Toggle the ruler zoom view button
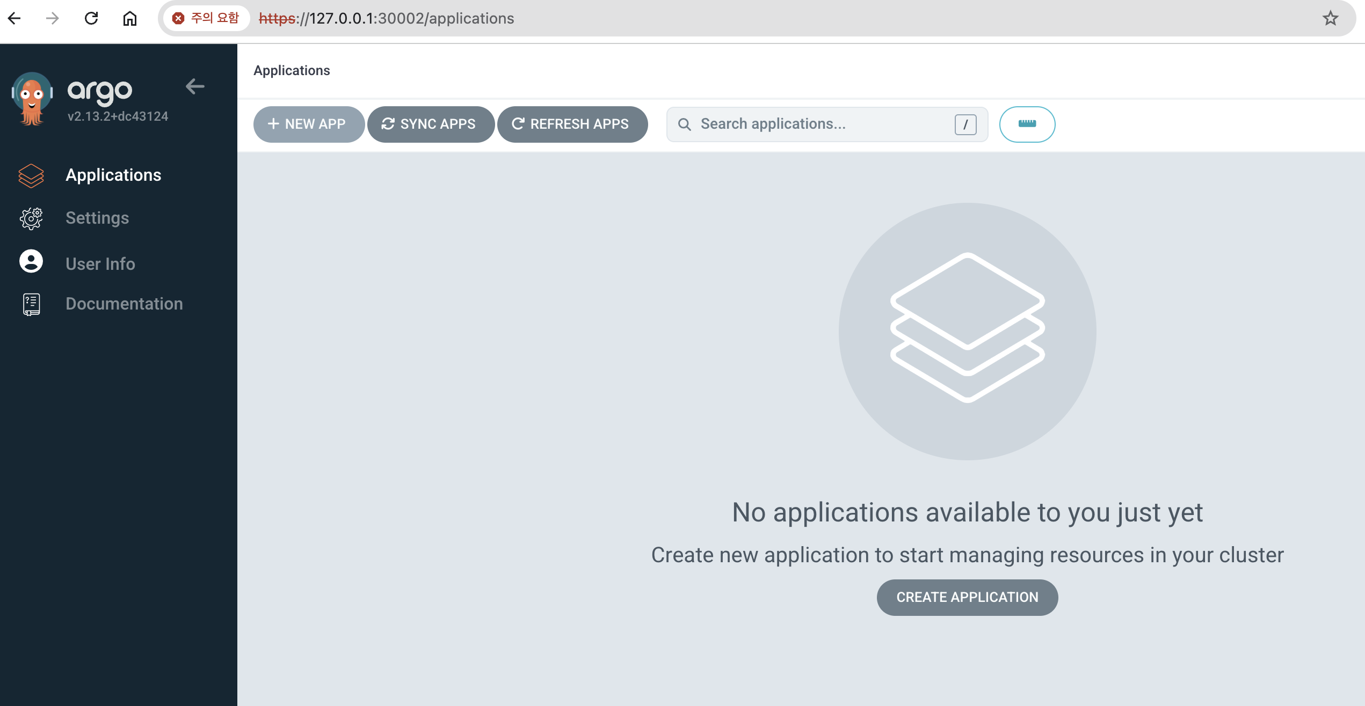This screenshot has width=1365, height=706. [x=1027, y=124]
